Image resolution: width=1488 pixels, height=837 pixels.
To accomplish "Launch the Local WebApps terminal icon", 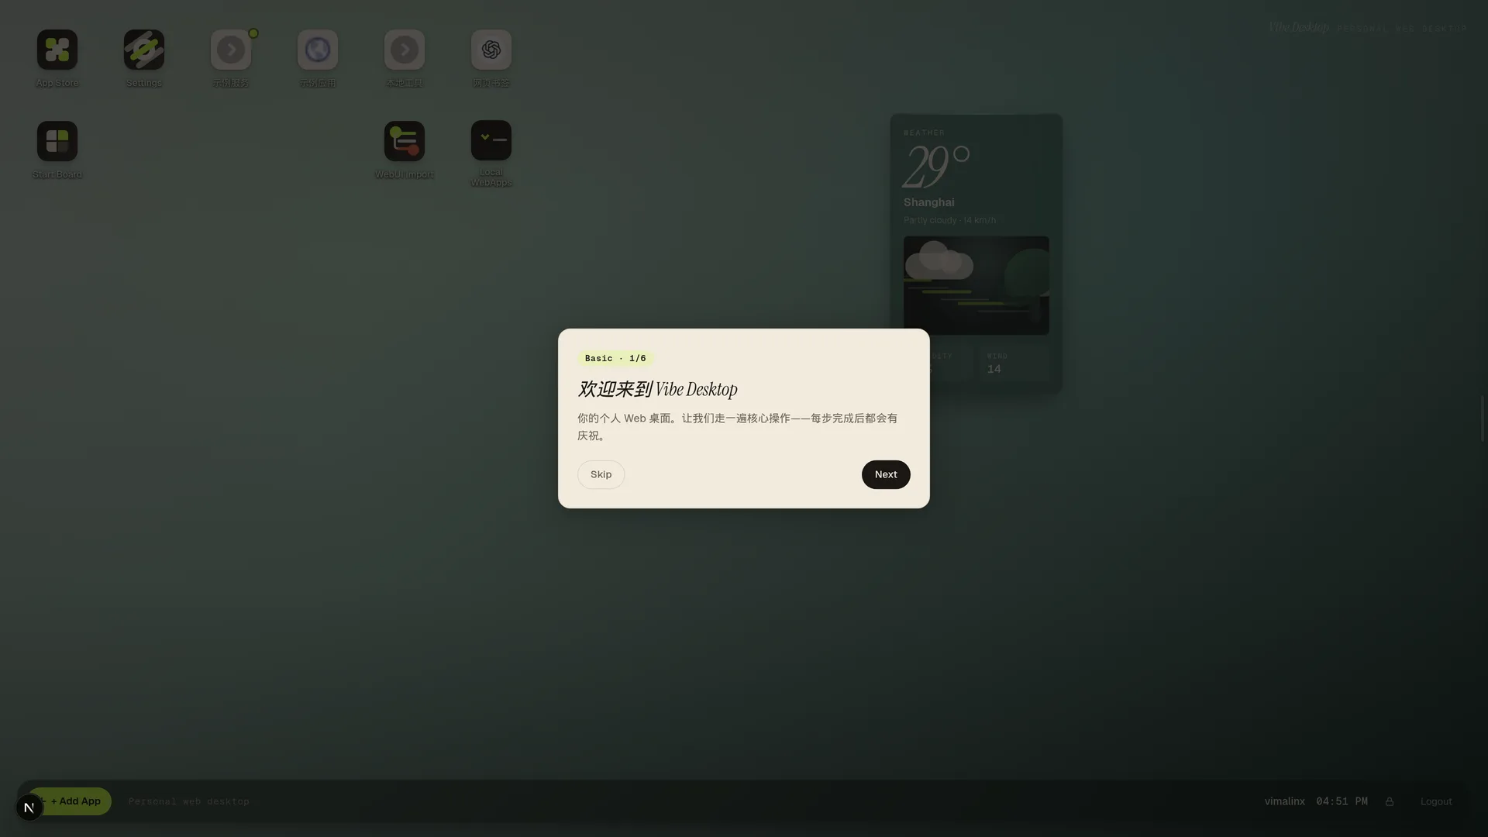I will [x=491, y=140].
